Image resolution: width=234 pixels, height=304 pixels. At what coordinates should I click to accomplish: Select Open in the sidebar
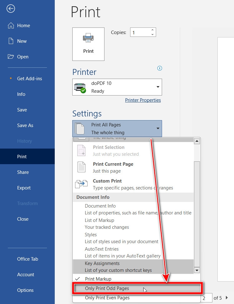coord(27,56)
